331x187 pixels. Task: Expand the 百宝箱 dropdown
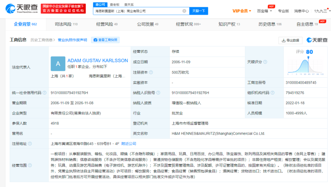tap(264, 11)
